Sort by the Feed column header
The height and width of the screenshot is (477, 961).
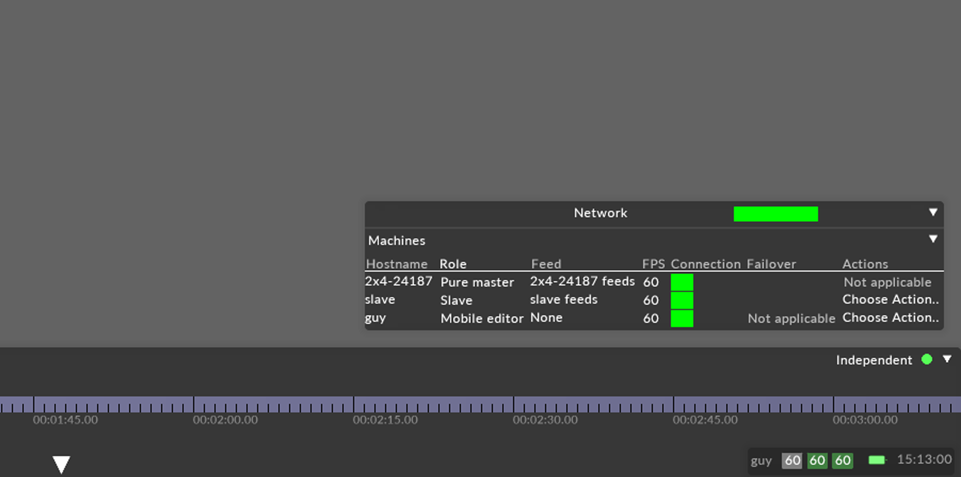pyautogui.click(x=546, y=264)
